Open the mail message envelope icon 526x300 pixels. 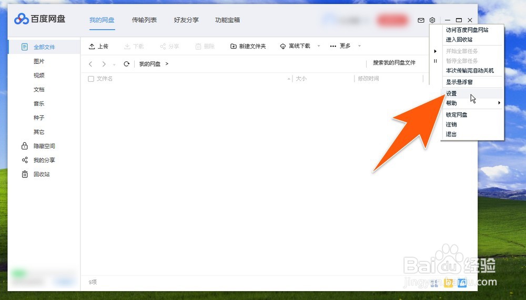pos(421,20)
